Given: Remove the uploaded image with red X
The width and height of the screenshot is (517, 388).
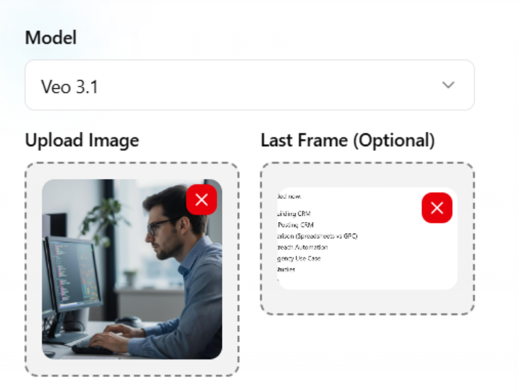Looking at the screenshot, I should pyautogui.click(x=201, y=199).
